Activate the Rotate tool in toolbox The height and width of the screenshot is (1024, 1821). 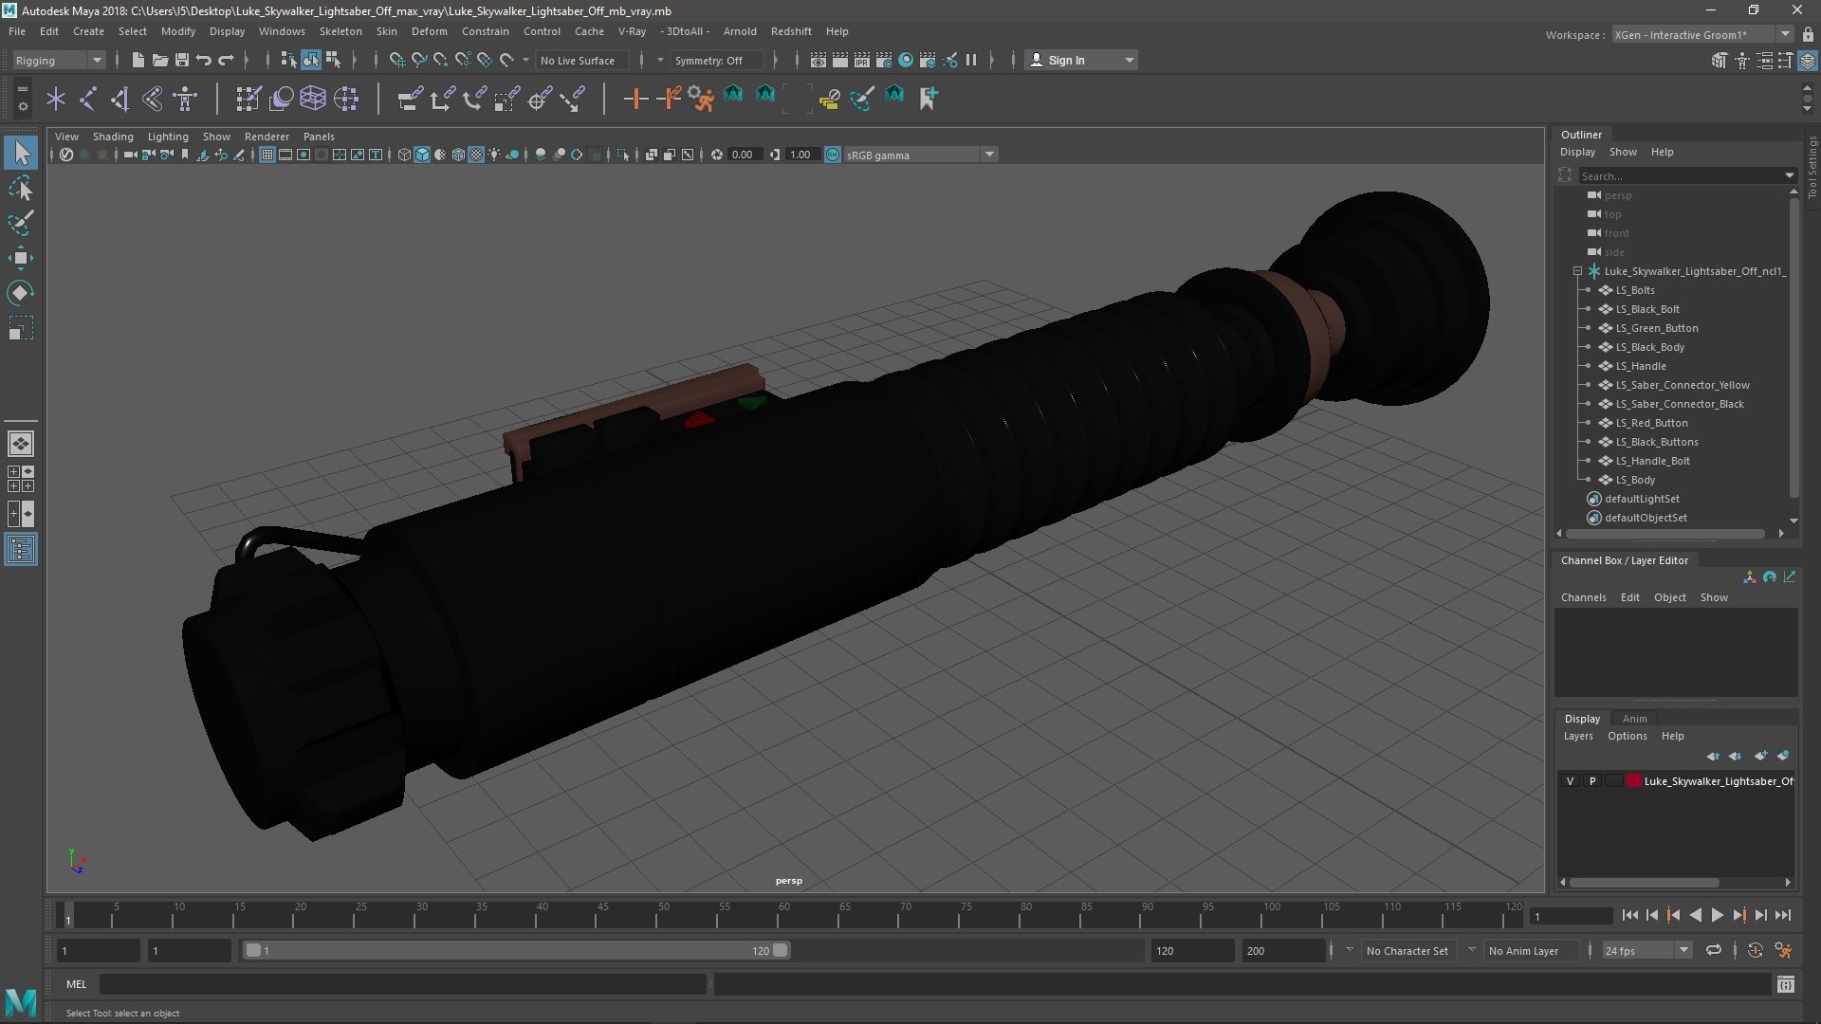[x=21, y=293]
